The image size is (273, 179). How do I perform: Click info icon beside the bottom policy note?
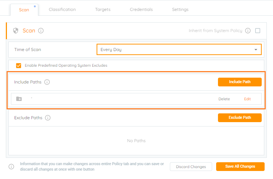point(11,167)
